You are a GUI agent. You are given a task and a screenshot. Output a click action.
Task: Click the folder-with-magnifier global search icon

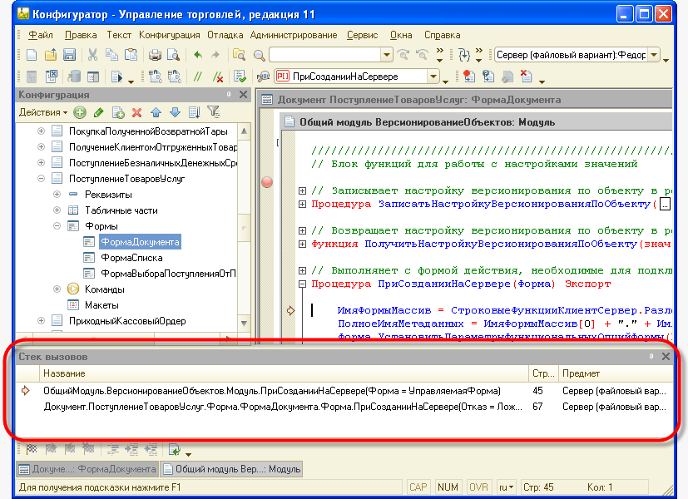[239, 55]
